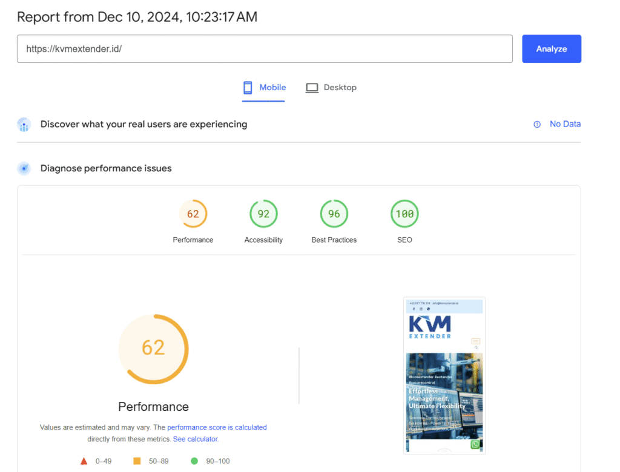The image size is (620, 472).
Task: Click the Best Practices gauge showing 96
Action: 334,214
